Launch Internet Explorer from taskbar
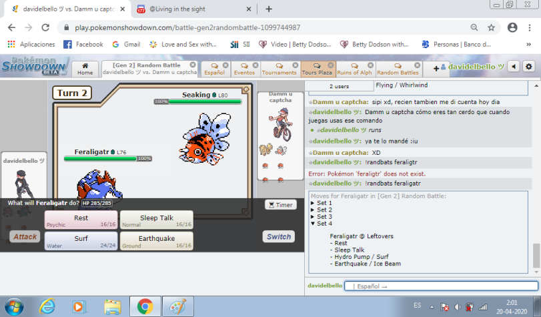Viewport: 541px width, 317px height. coord(47,306)
